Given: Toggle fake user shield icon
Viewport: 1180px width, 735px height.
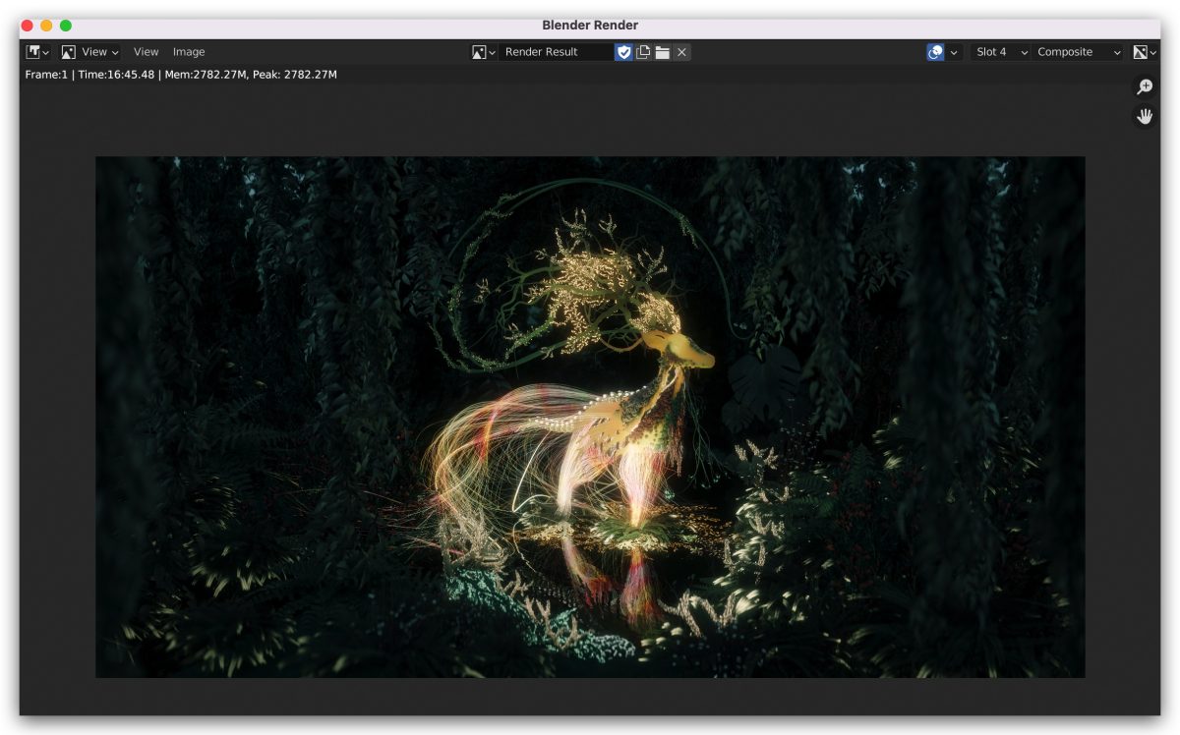Looking at the screenshot, I should point(623,52).
